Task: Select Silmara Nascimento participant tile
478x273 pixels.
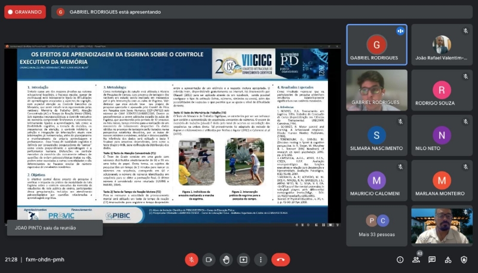Action: (376, 135)
